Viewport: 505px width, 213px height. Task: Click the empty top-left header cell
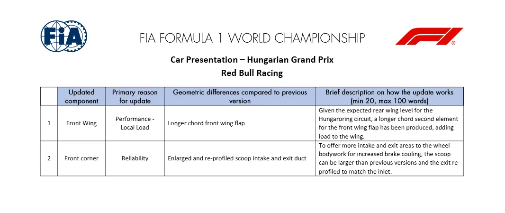pos(49,96)
